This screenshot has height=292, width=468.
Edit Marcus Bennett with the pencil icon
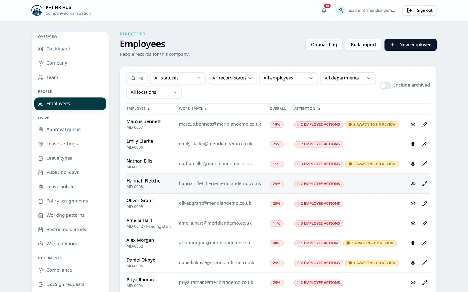[425, 124]
